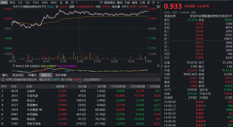233x127 pixels.
Task: Open the 涨跌幅 column sort dropdown
Action: point(66,86)
